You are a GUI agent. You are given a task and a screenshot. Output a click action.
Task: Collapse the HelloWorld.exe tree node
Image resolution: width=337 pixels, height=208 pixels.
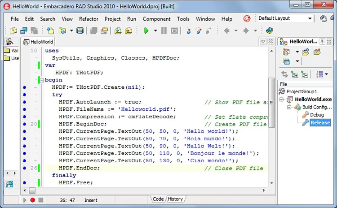pyautogui.click(x=281, y=99)
